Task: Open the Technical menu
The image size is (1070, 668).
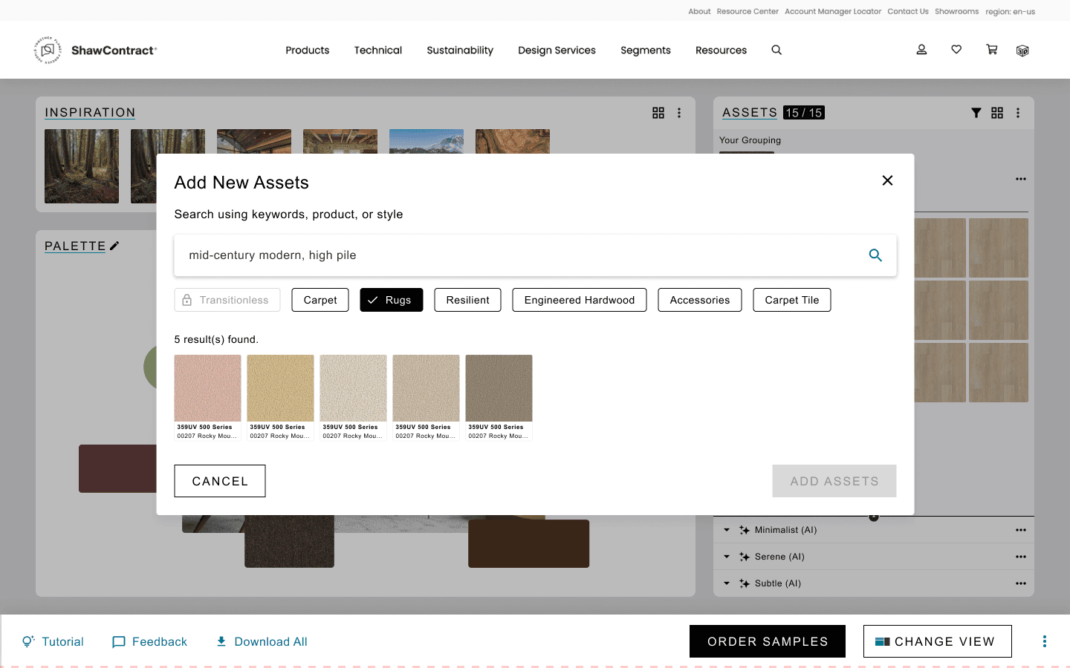Action: (378, 50)
